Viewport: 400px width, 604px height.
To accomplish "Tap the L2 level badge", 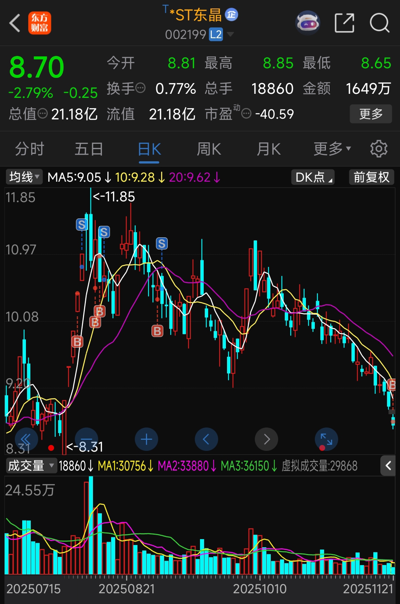I will [216, 34].
